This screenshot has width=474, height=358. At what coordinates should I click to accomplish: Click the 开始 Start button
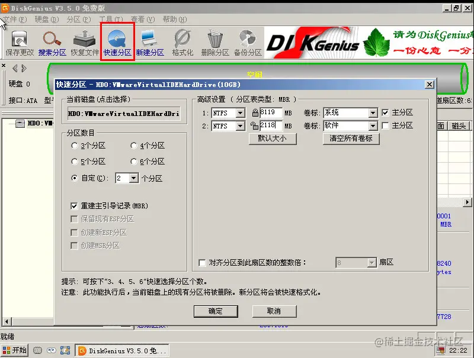[x=14, y=350]
